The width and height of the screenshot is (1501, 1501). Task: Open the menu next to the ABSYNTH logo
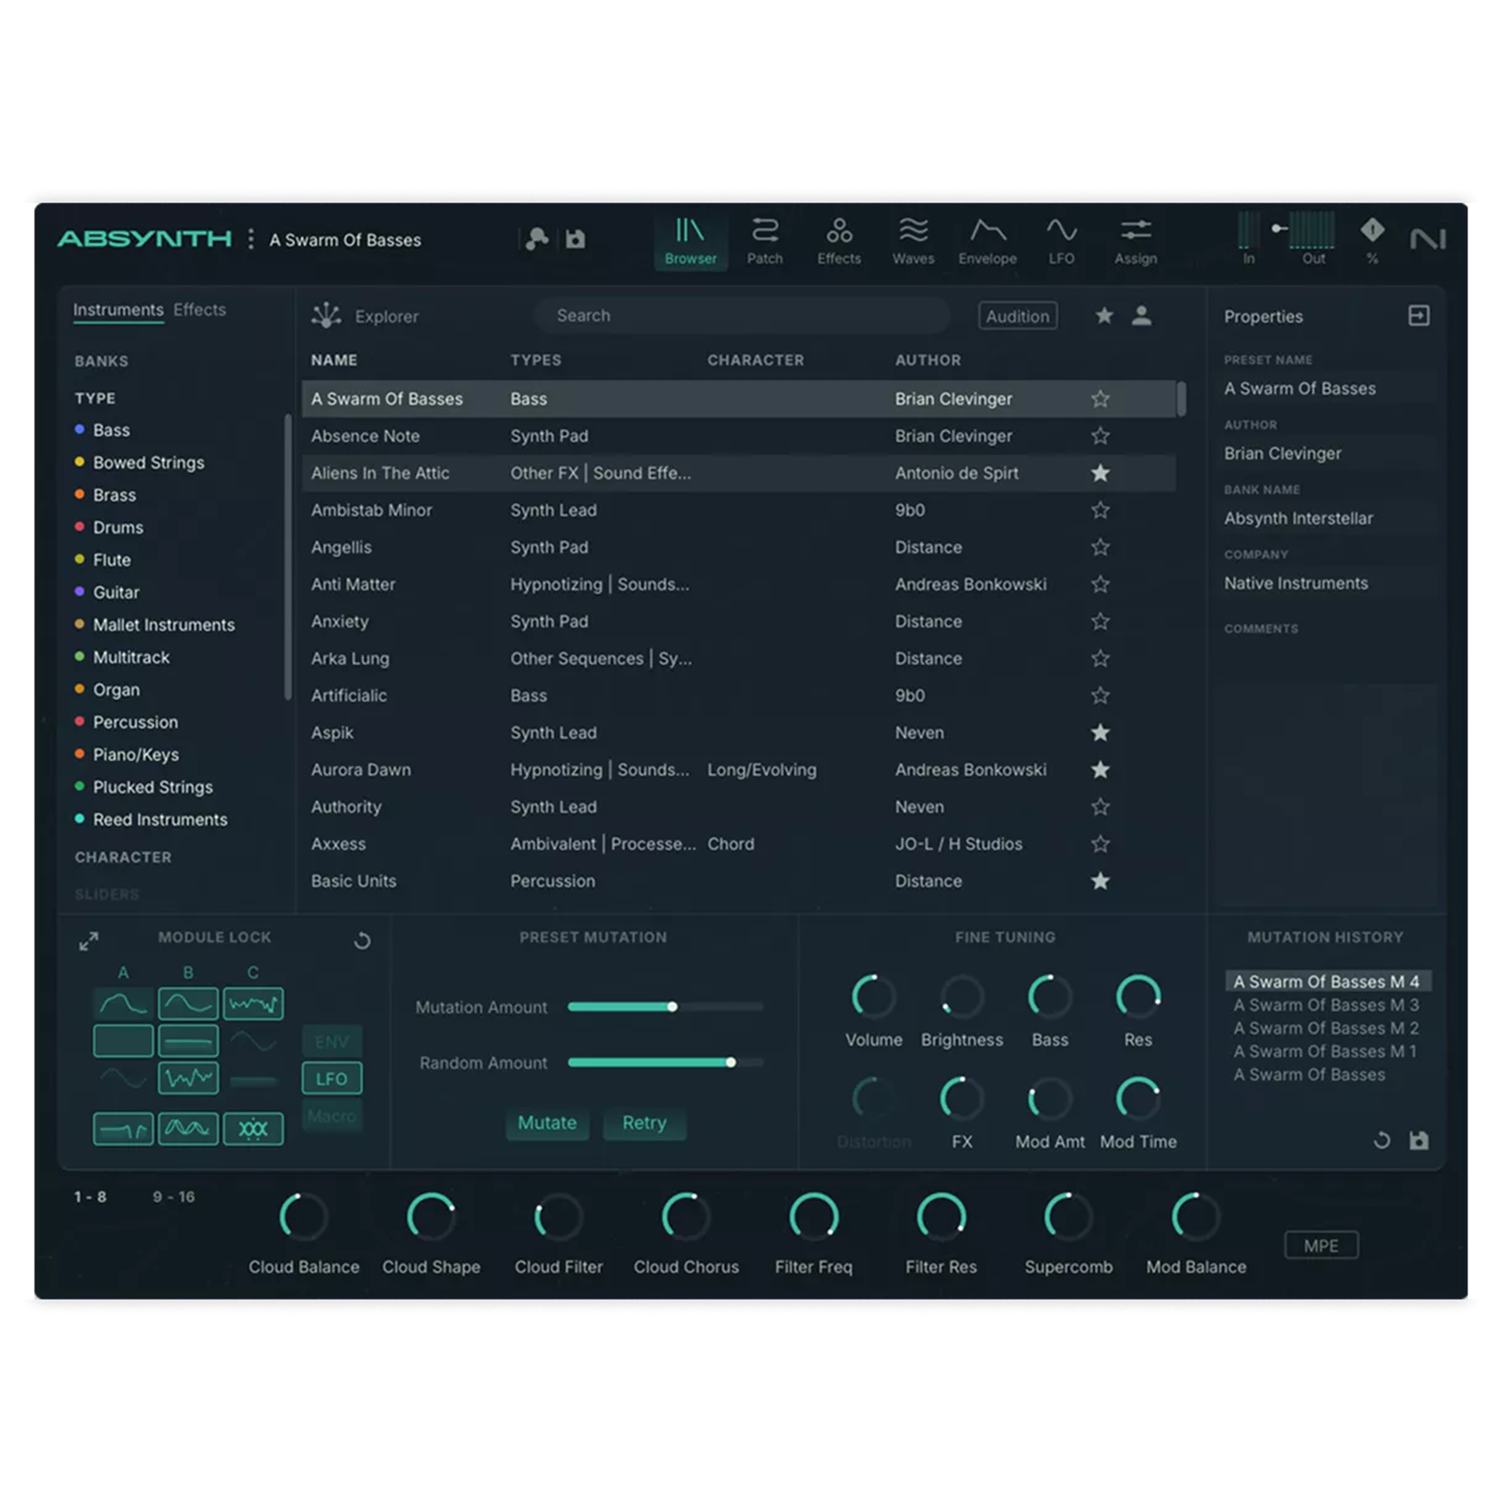click(250, 240)
